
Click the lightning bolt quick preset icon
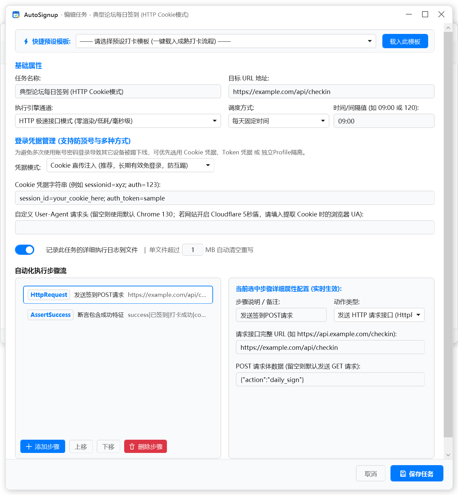(26, 41)
